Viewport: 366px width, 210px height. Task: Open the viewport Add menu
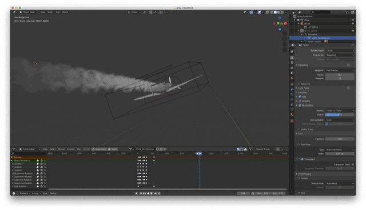(58, 12)
